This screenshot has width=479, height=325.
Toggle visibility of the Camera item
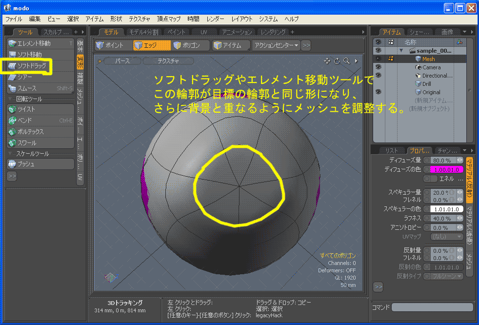[379, 67]
